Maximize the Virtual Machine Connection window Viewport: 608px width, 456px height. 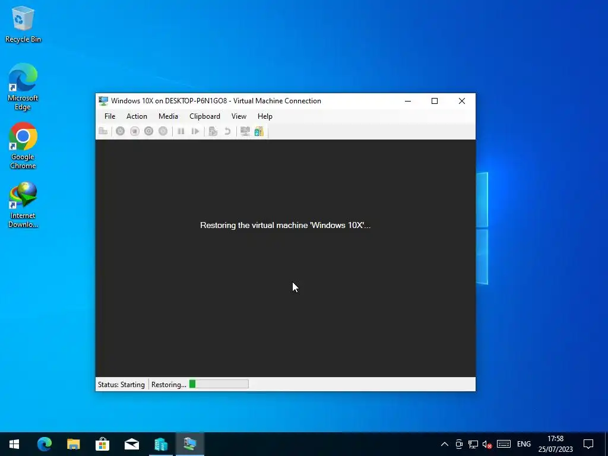click(435, 101)
